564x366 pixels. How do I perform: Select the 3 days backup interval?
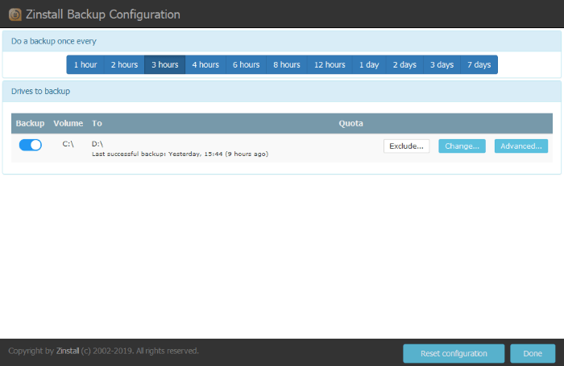tap(442, 64)
